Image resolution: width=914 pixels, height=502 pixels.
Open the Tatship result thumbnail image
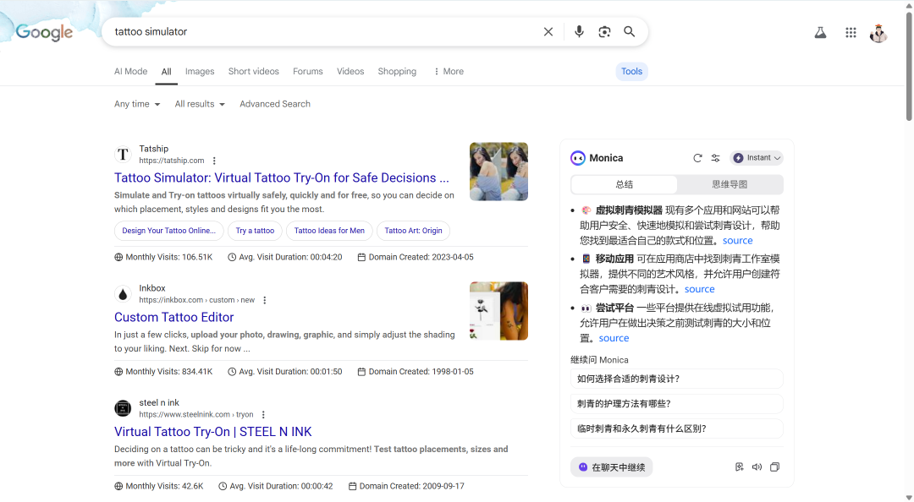point(499,172)
